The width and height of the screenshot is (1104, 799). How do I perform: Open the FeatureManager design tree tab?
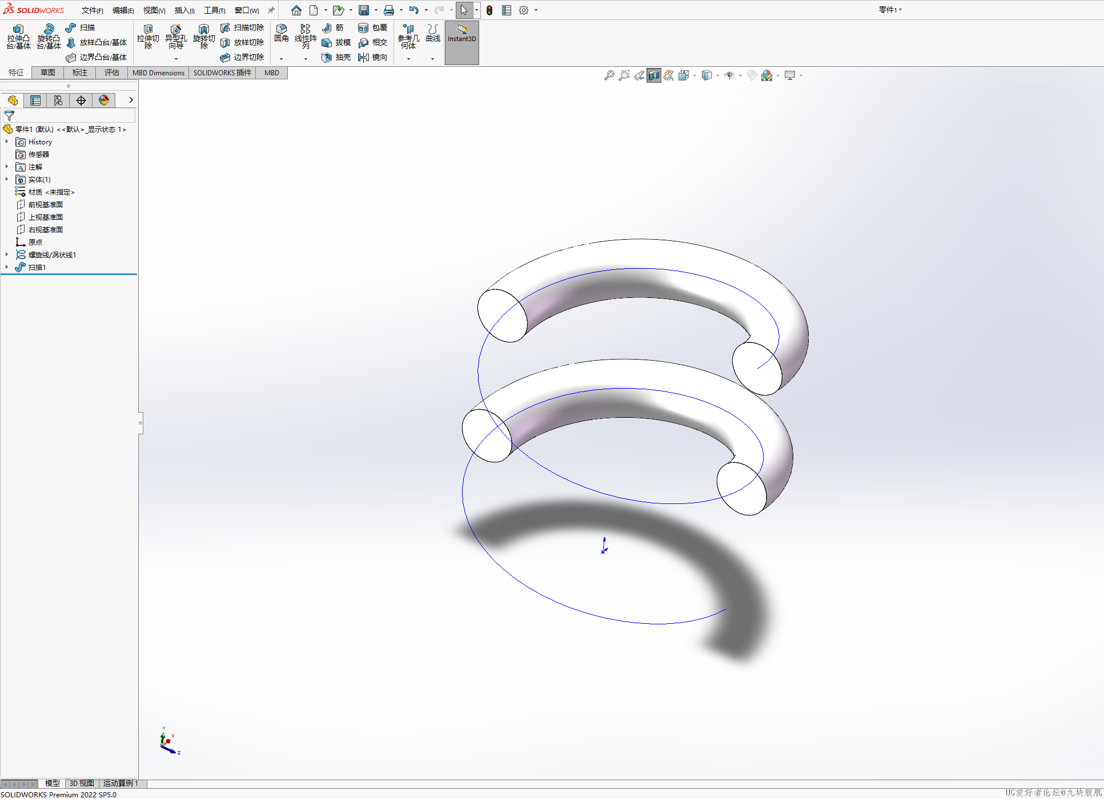13,100
